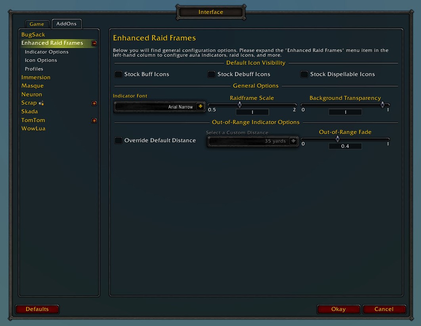Click the Indicator Font dropdown arrow
This screenshot has height=326, width=421.
pos(200,107)
